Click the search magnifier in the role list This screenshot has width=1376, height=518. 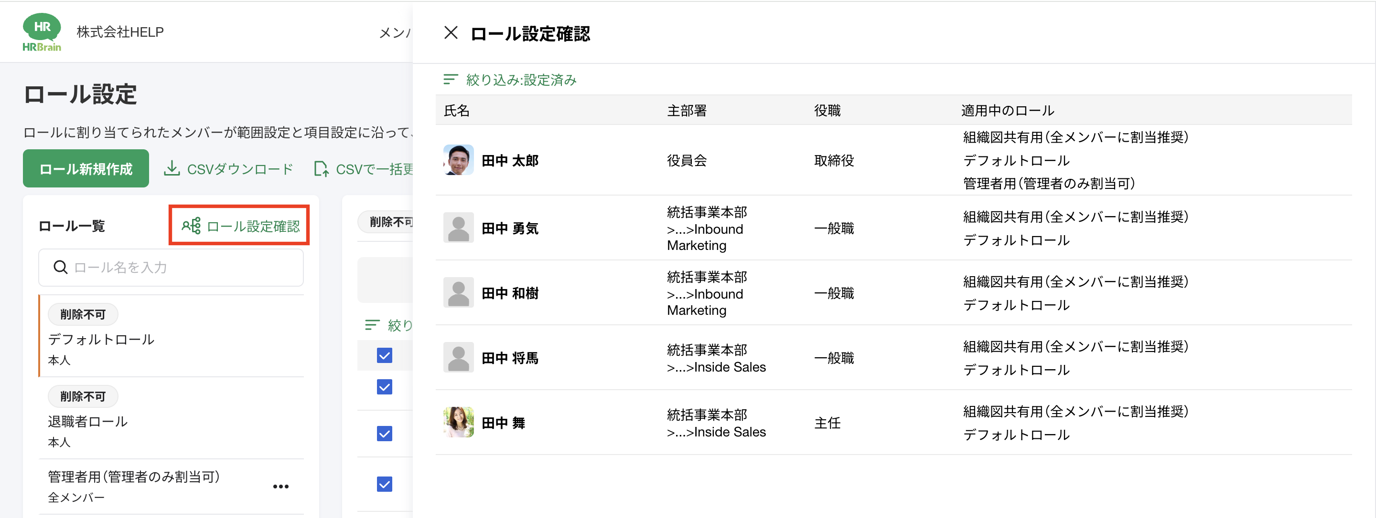[x=60, y=267]
